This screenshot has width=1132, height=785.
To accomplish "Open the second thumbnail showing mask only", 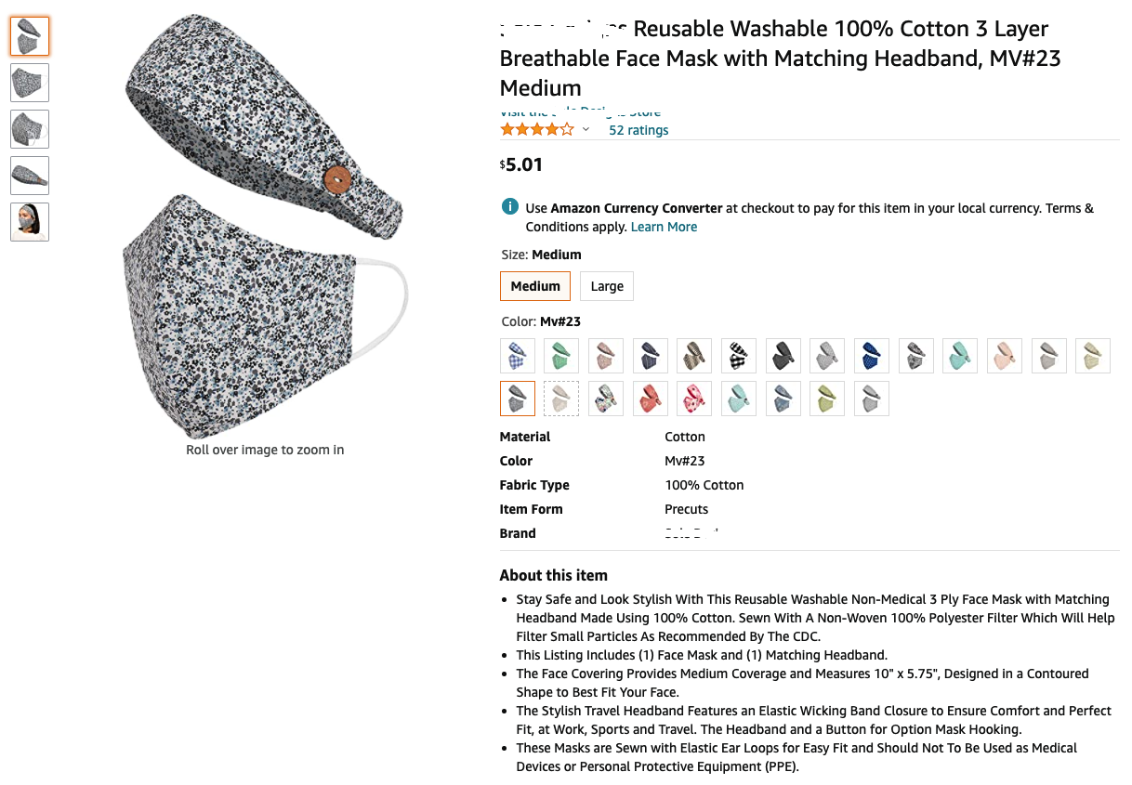I will 30,83.
